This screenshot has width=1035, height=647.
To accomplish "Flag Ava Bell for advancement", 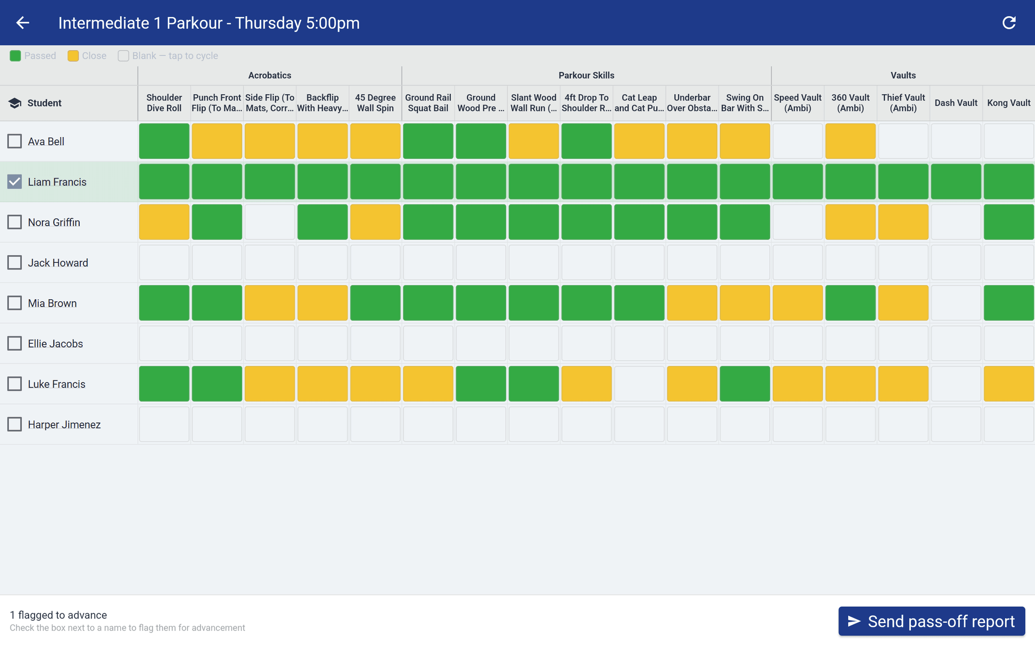I will (14, 141).
